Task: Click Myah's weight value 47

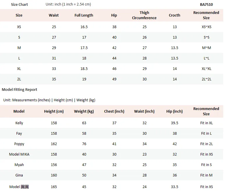Action: [x=84, y=165]
